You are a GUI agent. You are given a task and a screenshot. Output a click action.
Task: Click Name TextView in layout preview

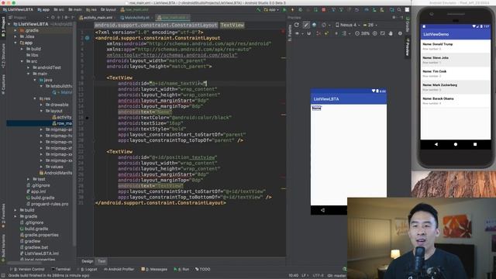coord(317,108)
